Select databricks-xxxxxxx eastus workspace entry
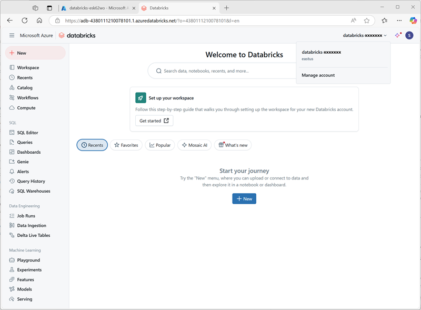Screen dimensions: 421x310 343,55
